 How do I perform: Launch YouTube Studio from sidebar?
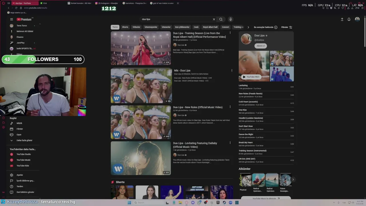click(23, 154)
